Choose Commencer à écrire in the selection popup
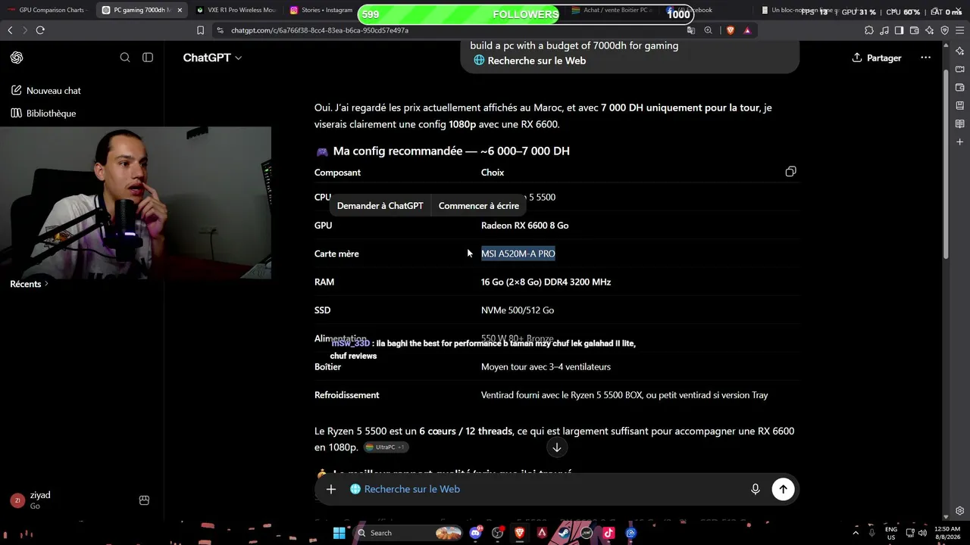Image resolution: width=970 pixels, height=545 pixels. (479, 206)
